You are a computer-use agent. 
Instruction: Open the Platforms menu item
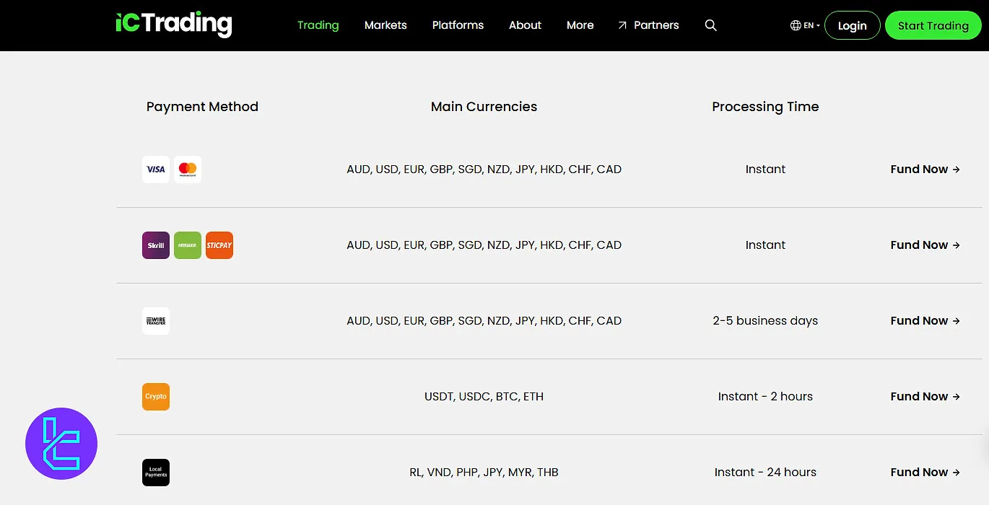pos(458,25)
